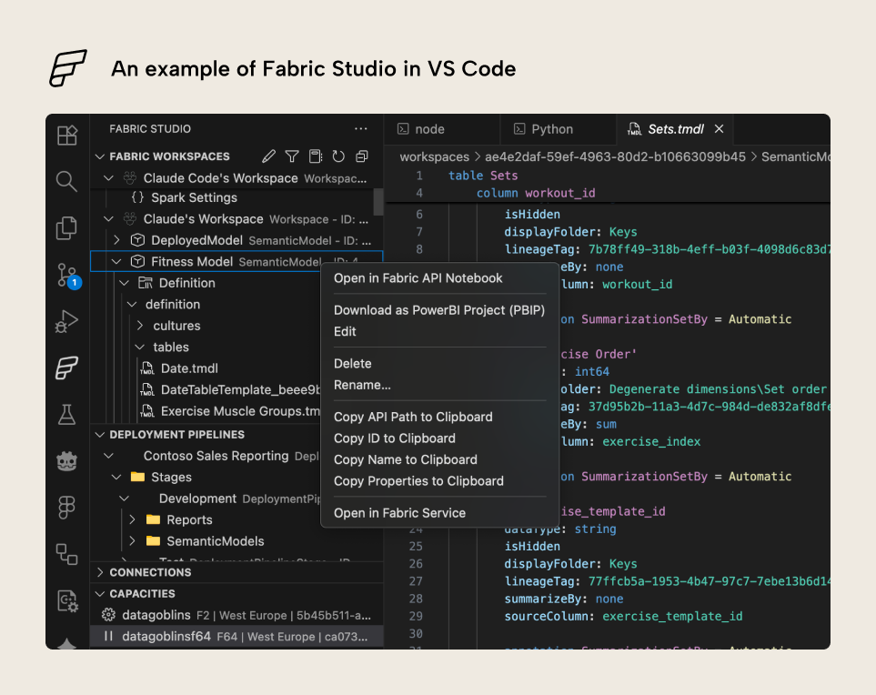Open Exercise Muscle Groups.tmdl file

[x=240, y=411]
